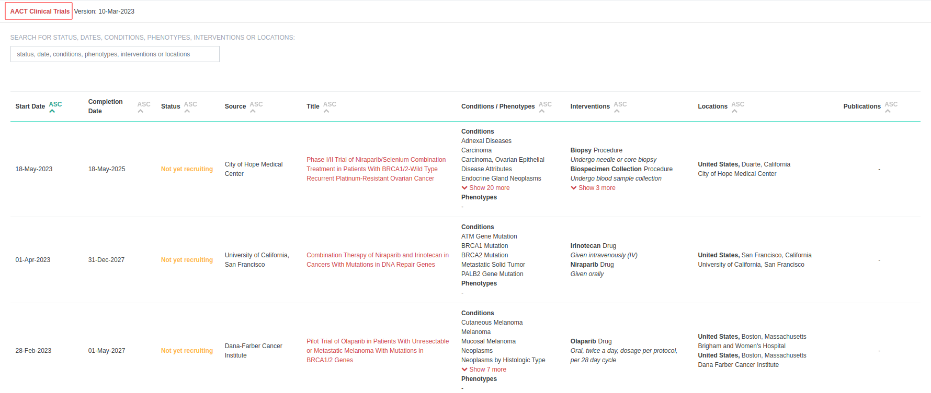Sort the Publications column ASC icon
The width and height of the screenshot is (931, 393).
click(891, 107)
